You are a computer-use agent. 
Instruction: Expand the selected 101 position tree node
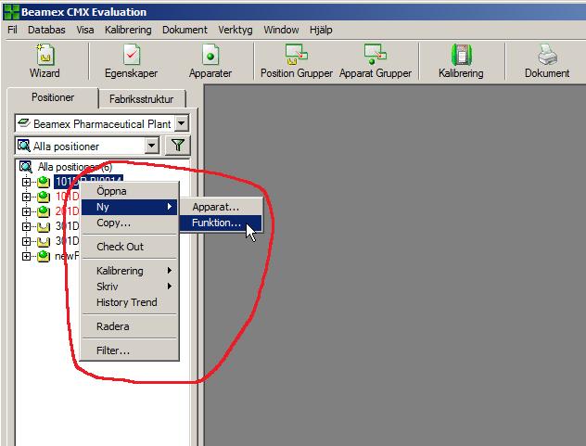pos(26,182)
